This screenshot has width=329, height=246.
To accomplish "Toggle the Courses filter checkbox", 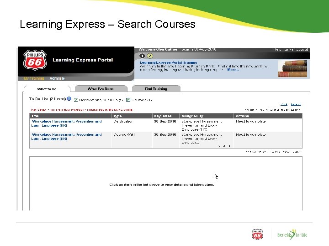I will pos(128,100).
